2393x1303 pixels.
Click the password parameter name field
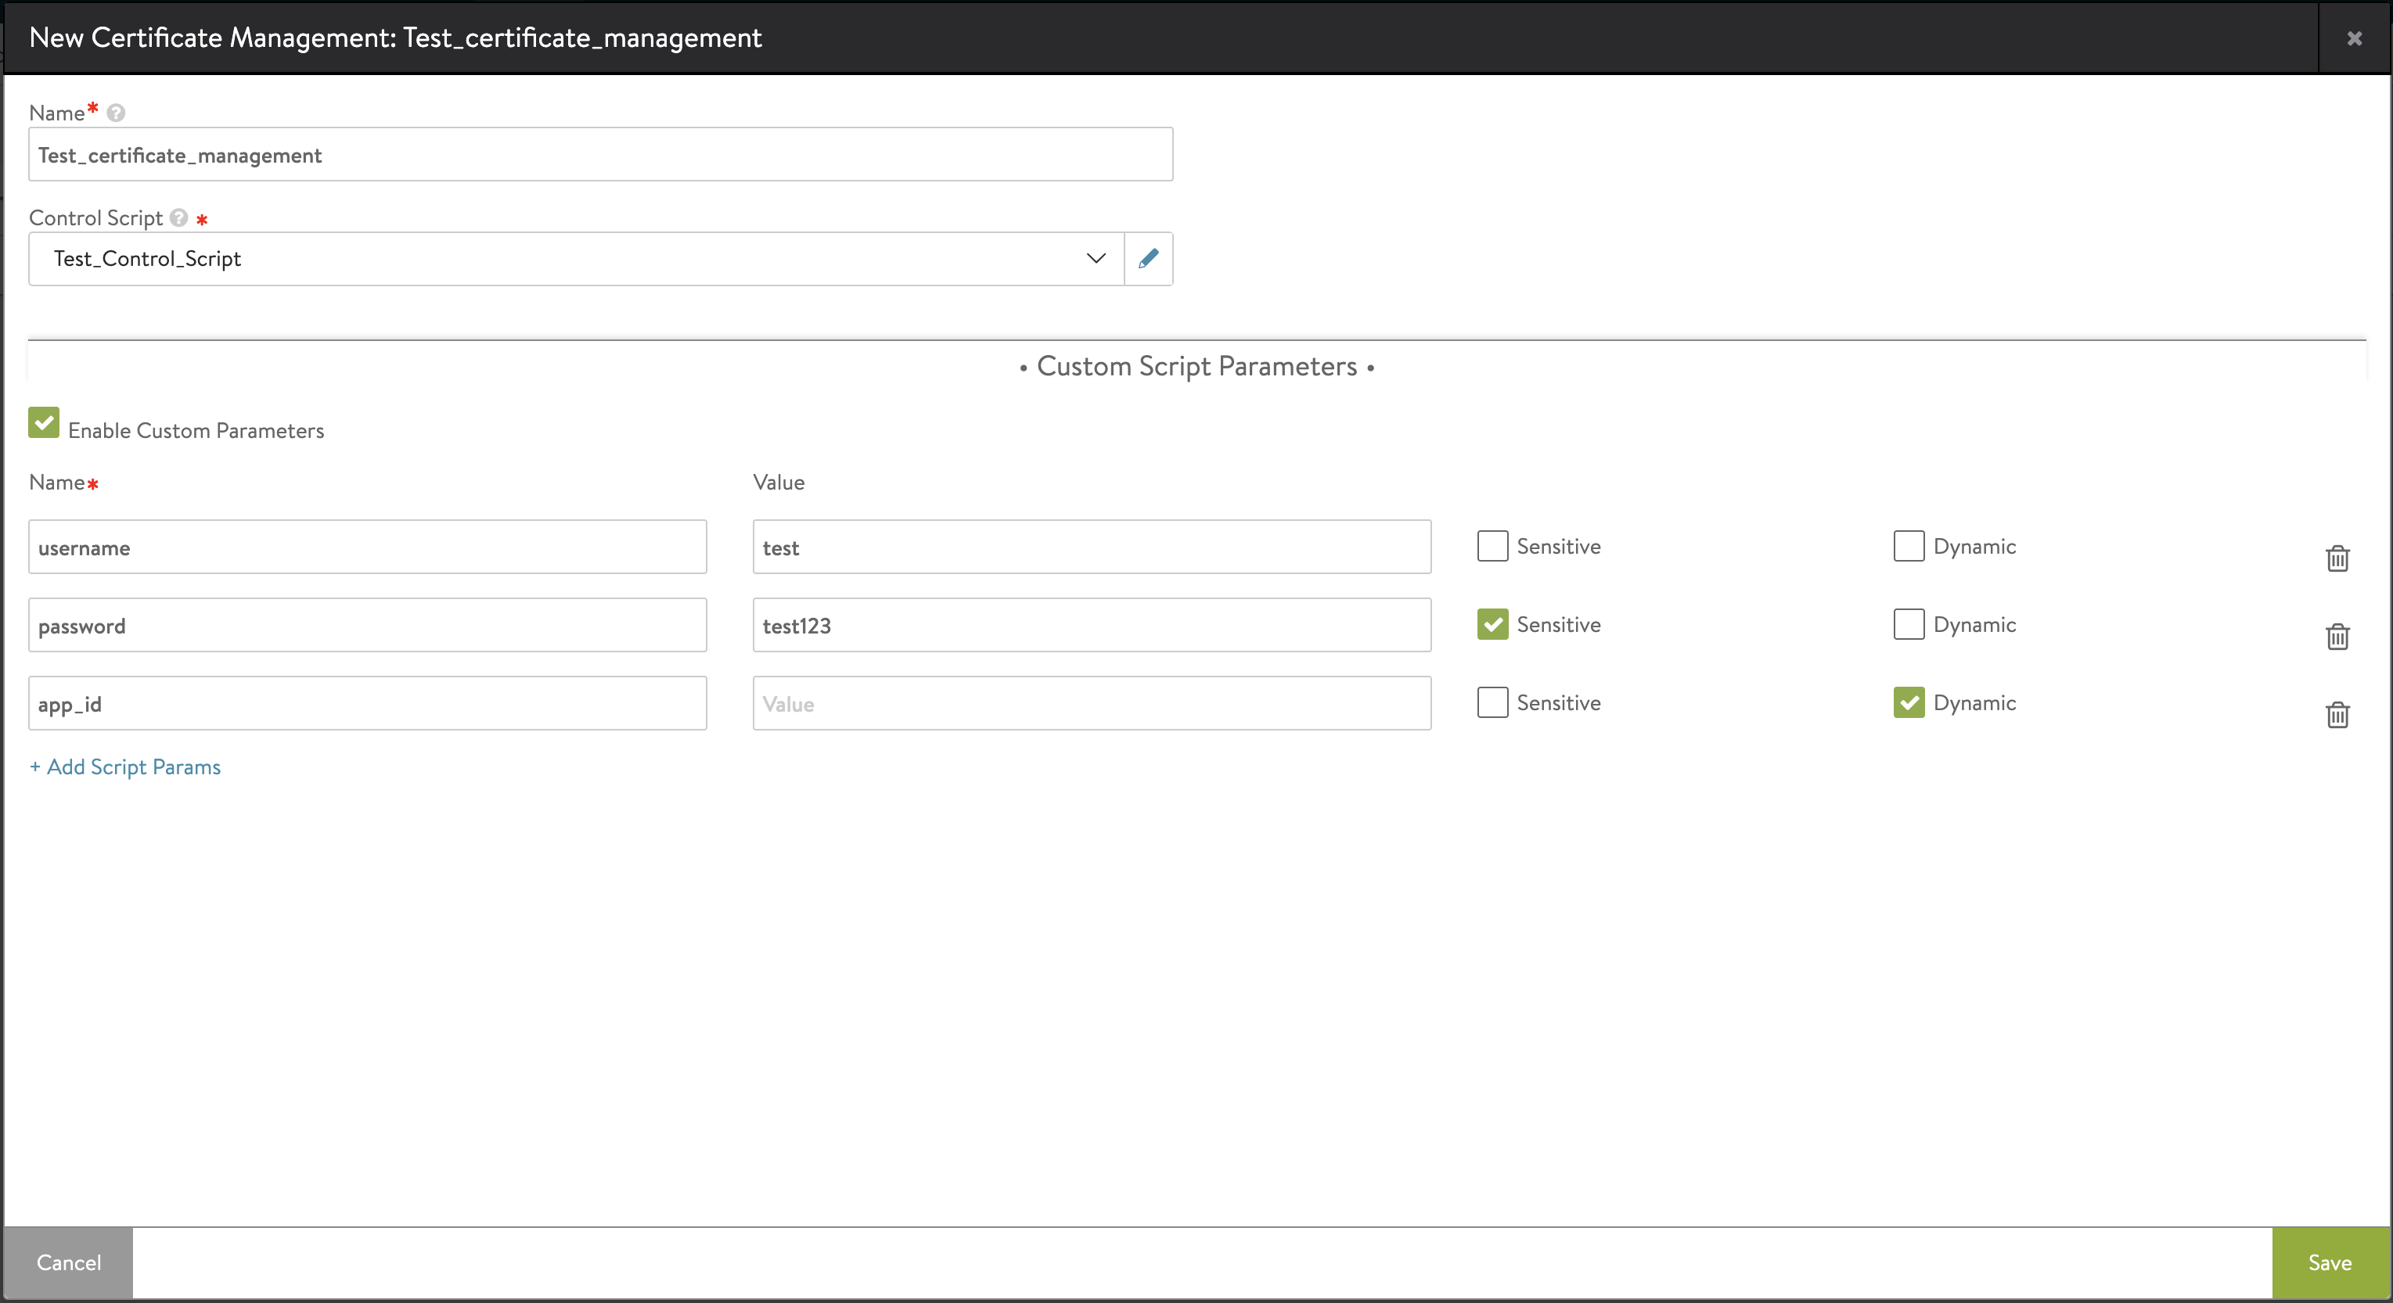[368, 625]
